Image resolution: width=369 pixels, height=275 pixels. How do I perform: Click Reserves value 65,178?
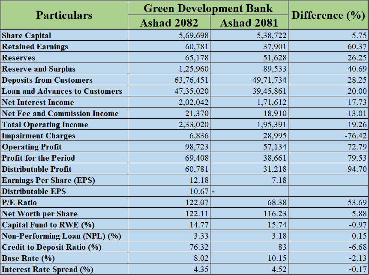click(x=197, y=58)
